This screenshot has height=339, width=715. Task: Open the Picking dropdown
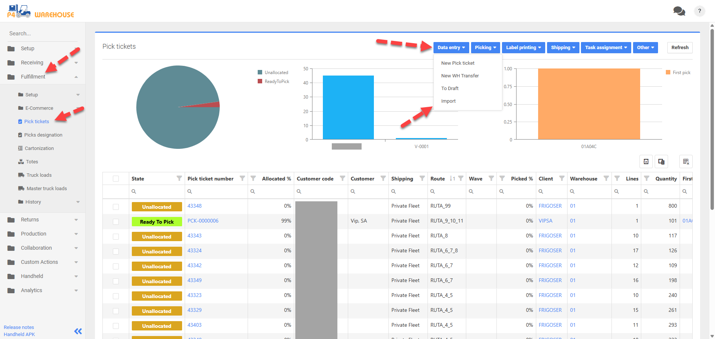pyautogui.click(x=485, y=48)
